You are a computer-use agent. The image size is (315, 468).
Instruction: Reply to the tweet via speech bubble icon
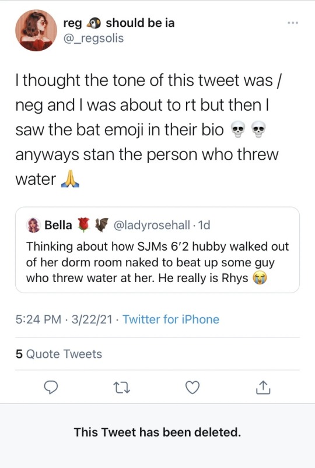[51, 388]
